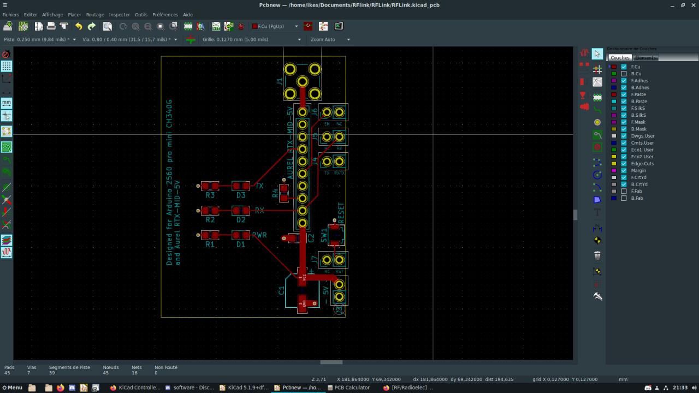Screen dimensions: 699x393
Task: Run design rules check ladybug icon
Action: pyautogui.click(x=241, y=26)
